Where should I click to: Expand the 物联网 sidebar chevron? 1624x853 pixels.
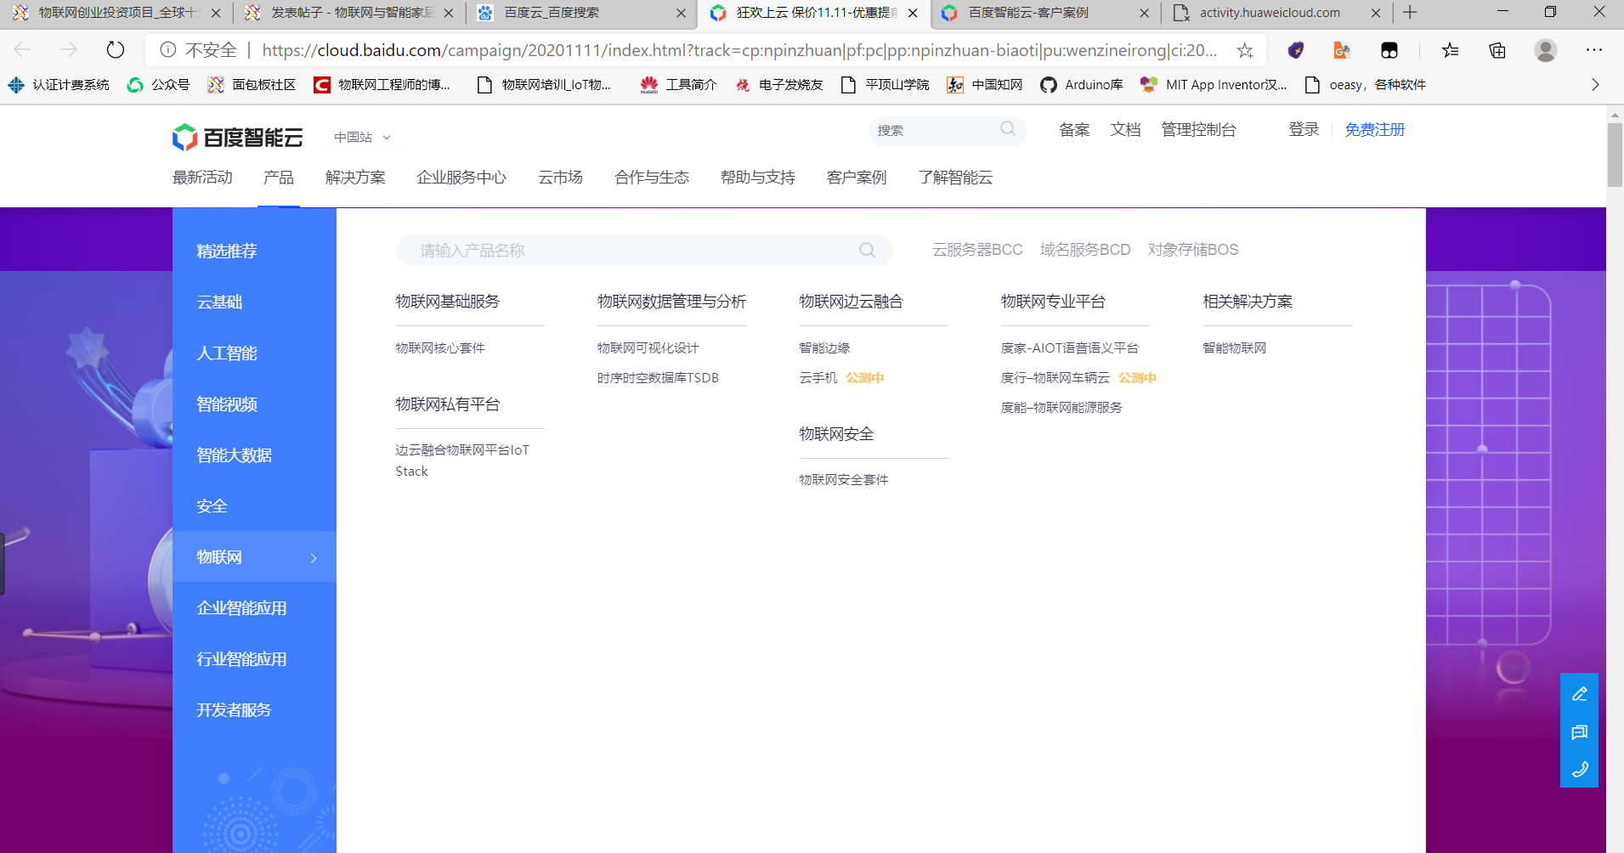click(x=314, y=558)
